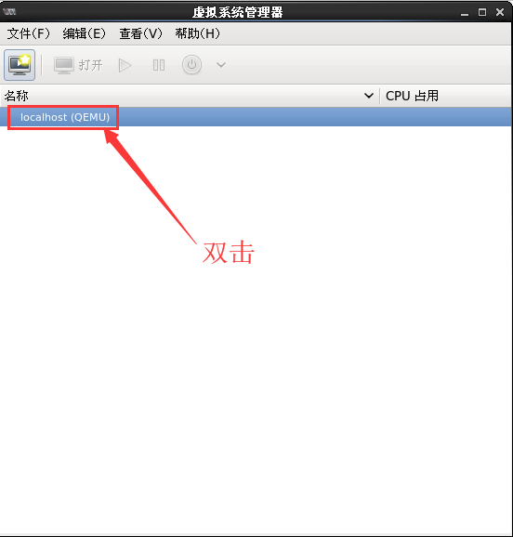Open the 文件(F) menu

click(x=29, y=33)
